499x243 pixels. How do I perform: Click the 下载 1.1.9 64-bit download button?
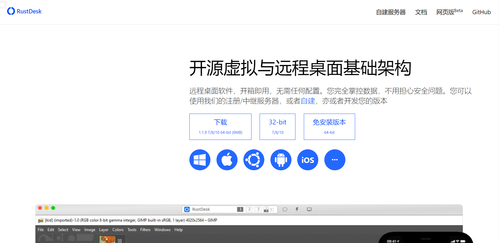tap(220, 127)
